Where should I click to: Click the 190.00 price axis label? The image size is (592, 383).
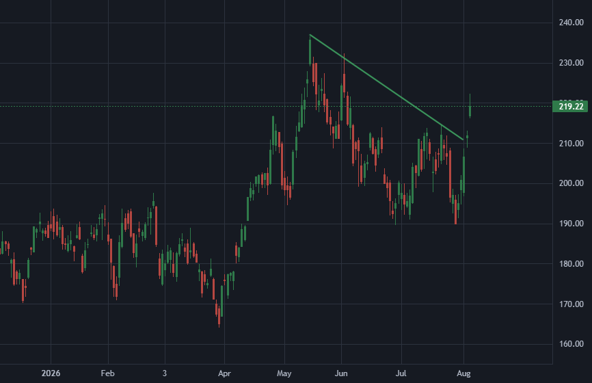click(x=571, y=224)
